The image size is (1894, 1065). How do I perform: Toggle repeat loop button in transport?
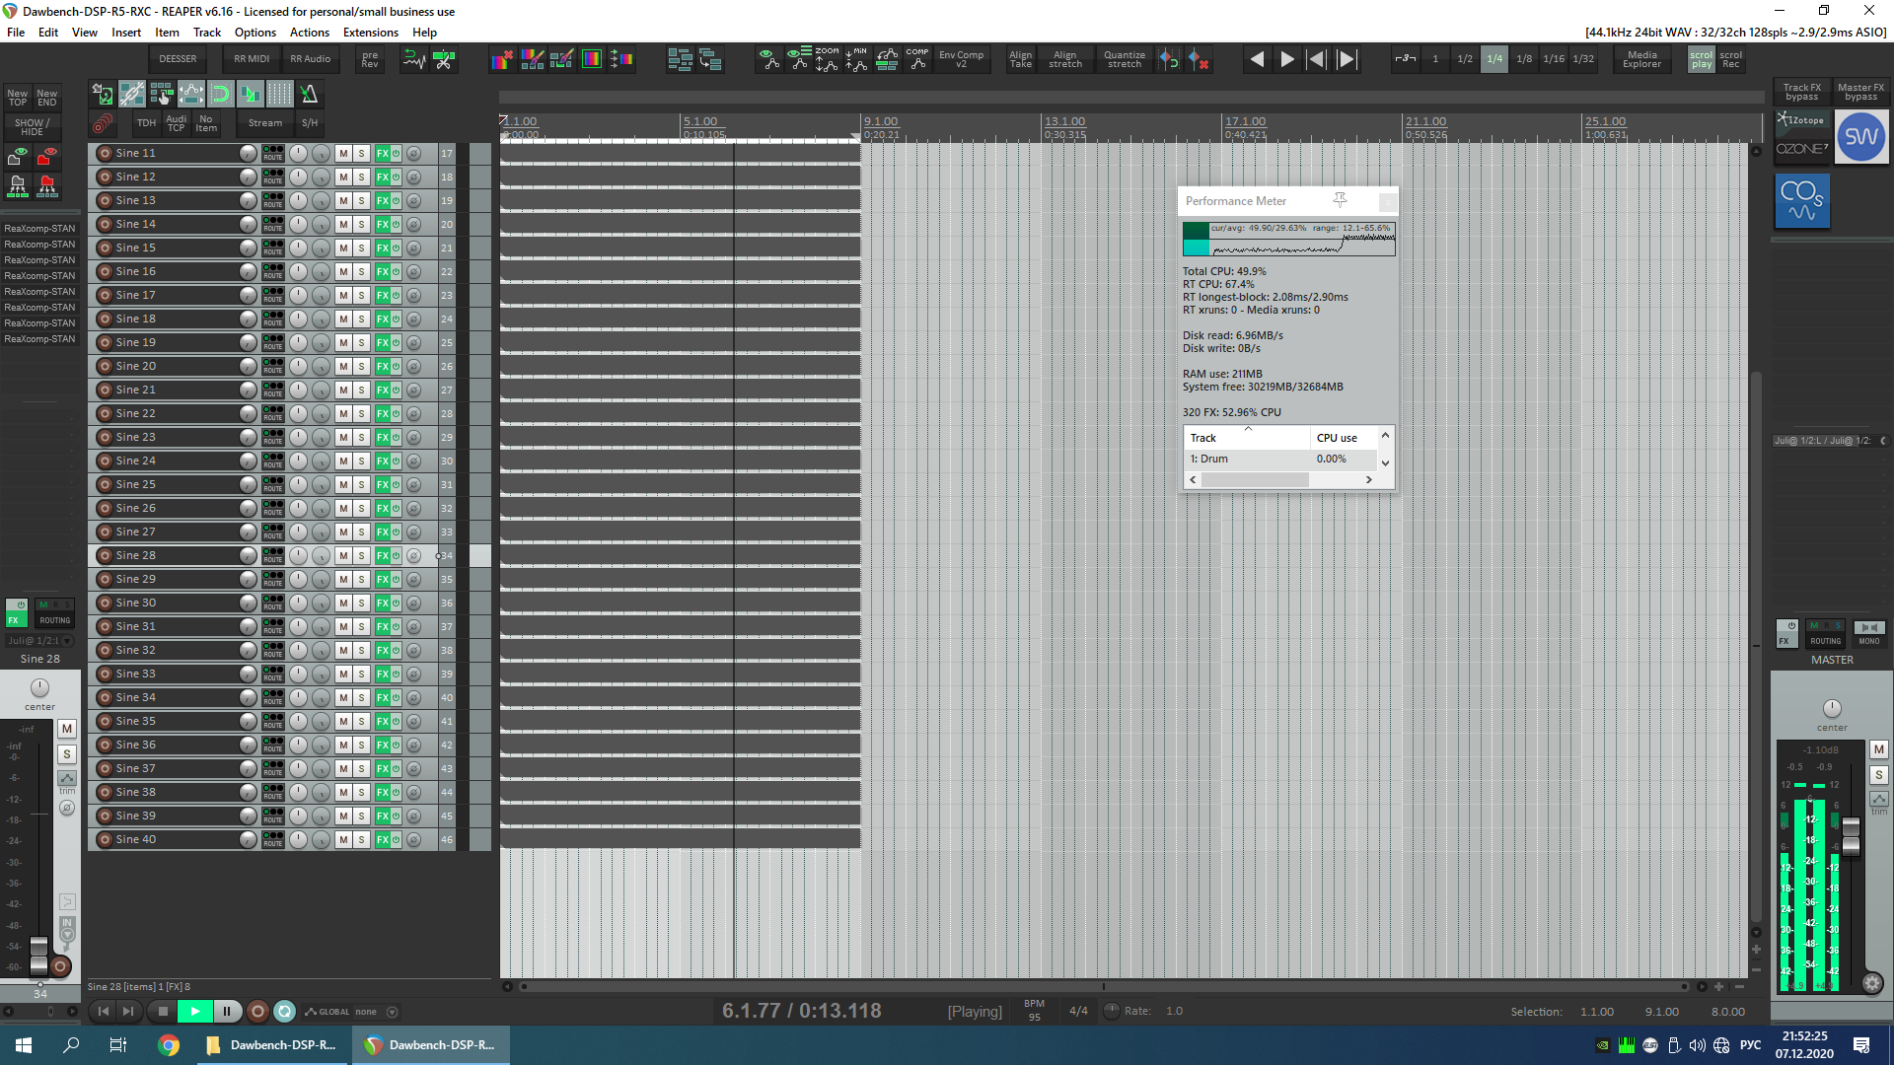click(284, 1011)
